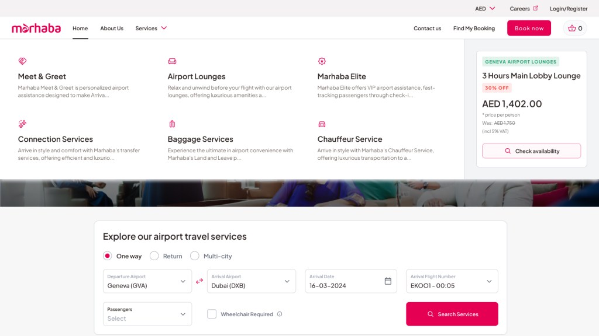599x336 pixels.
Task: Go to the About Us page
Action: click(112, 28)
